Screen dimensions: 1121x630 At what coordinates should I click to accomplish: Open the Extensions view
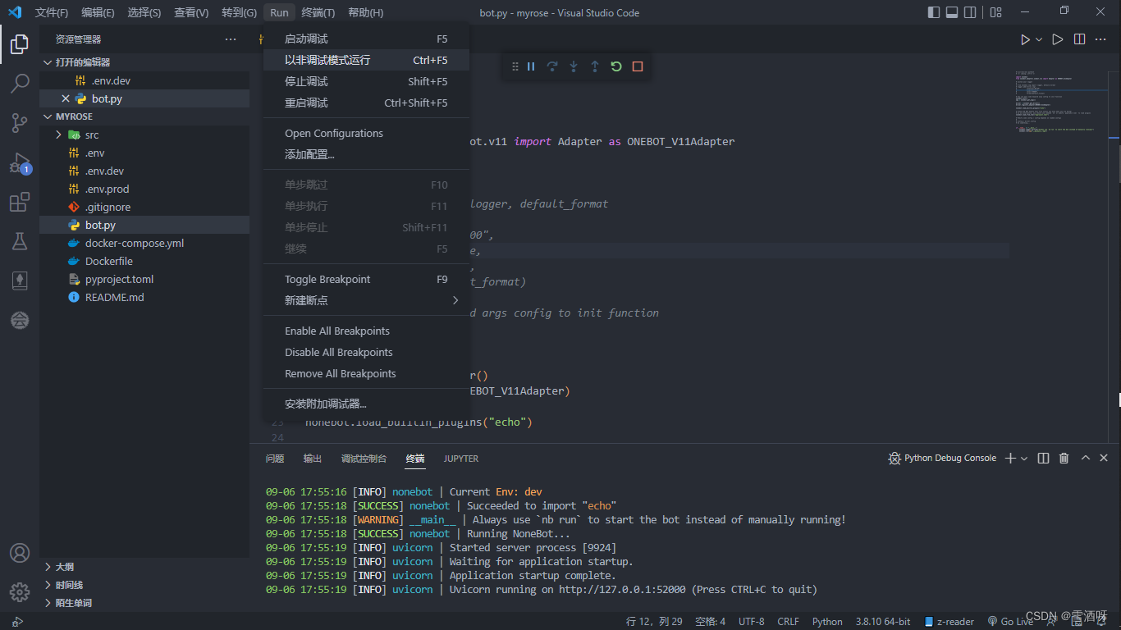pos(20,201)
